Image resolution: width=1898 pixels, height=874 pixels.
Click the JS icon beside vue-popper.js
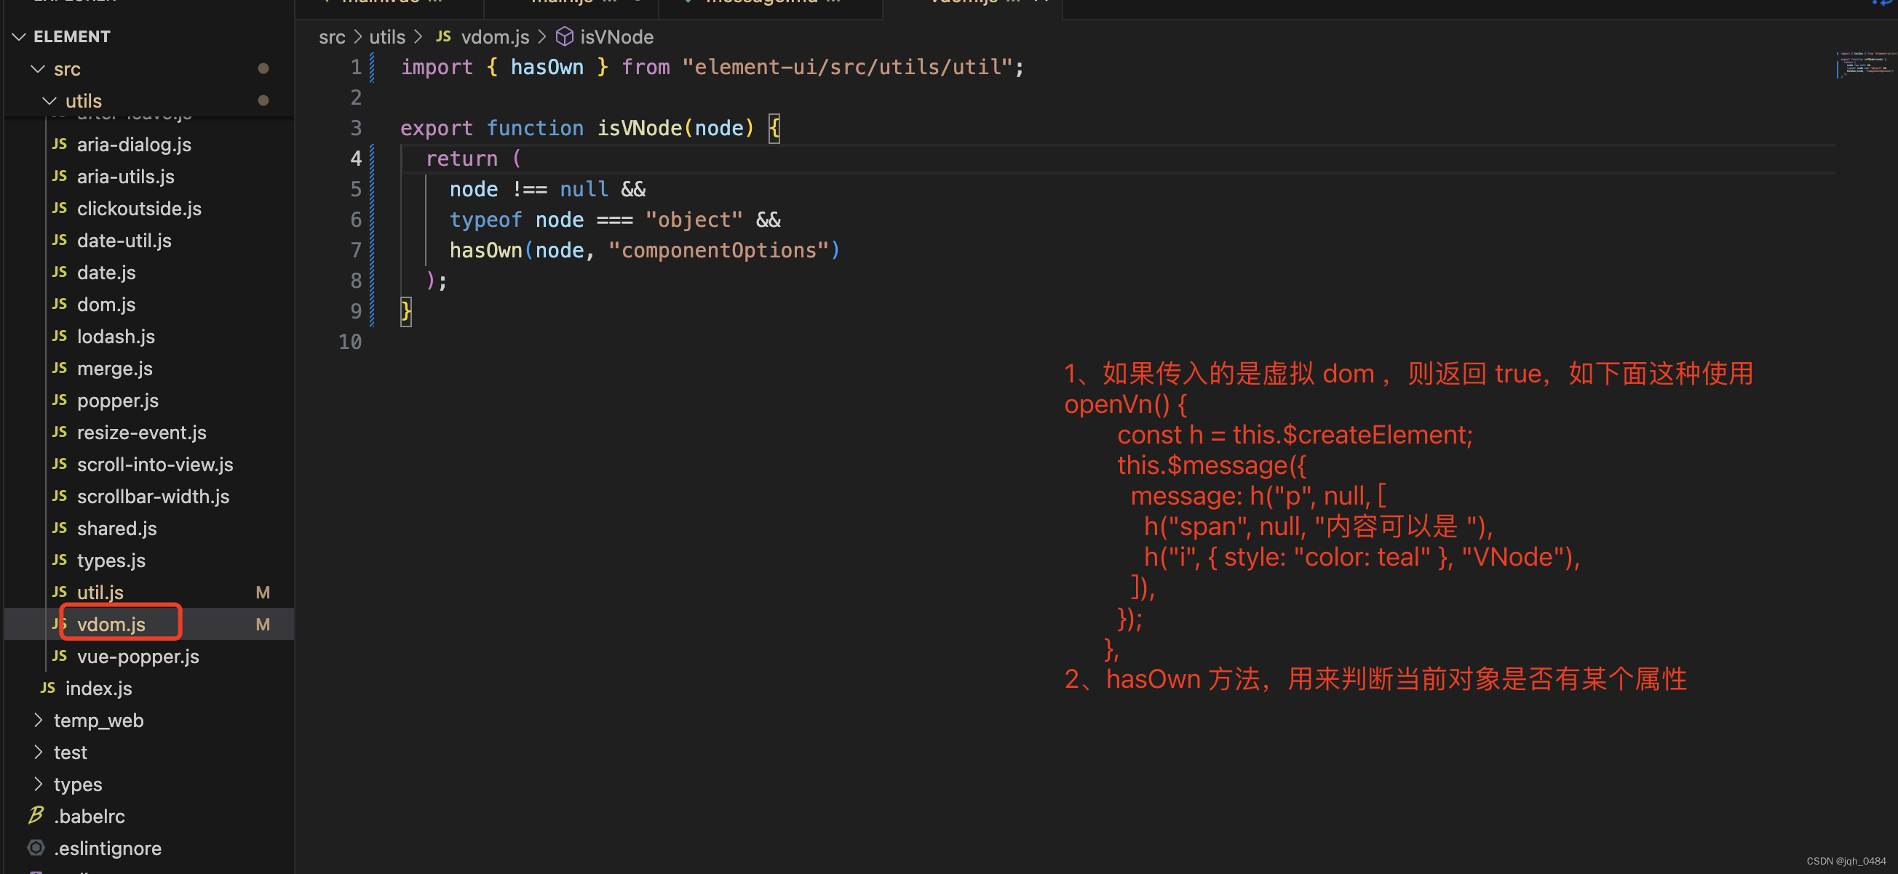pyautogui.click(x=60, y=655)
